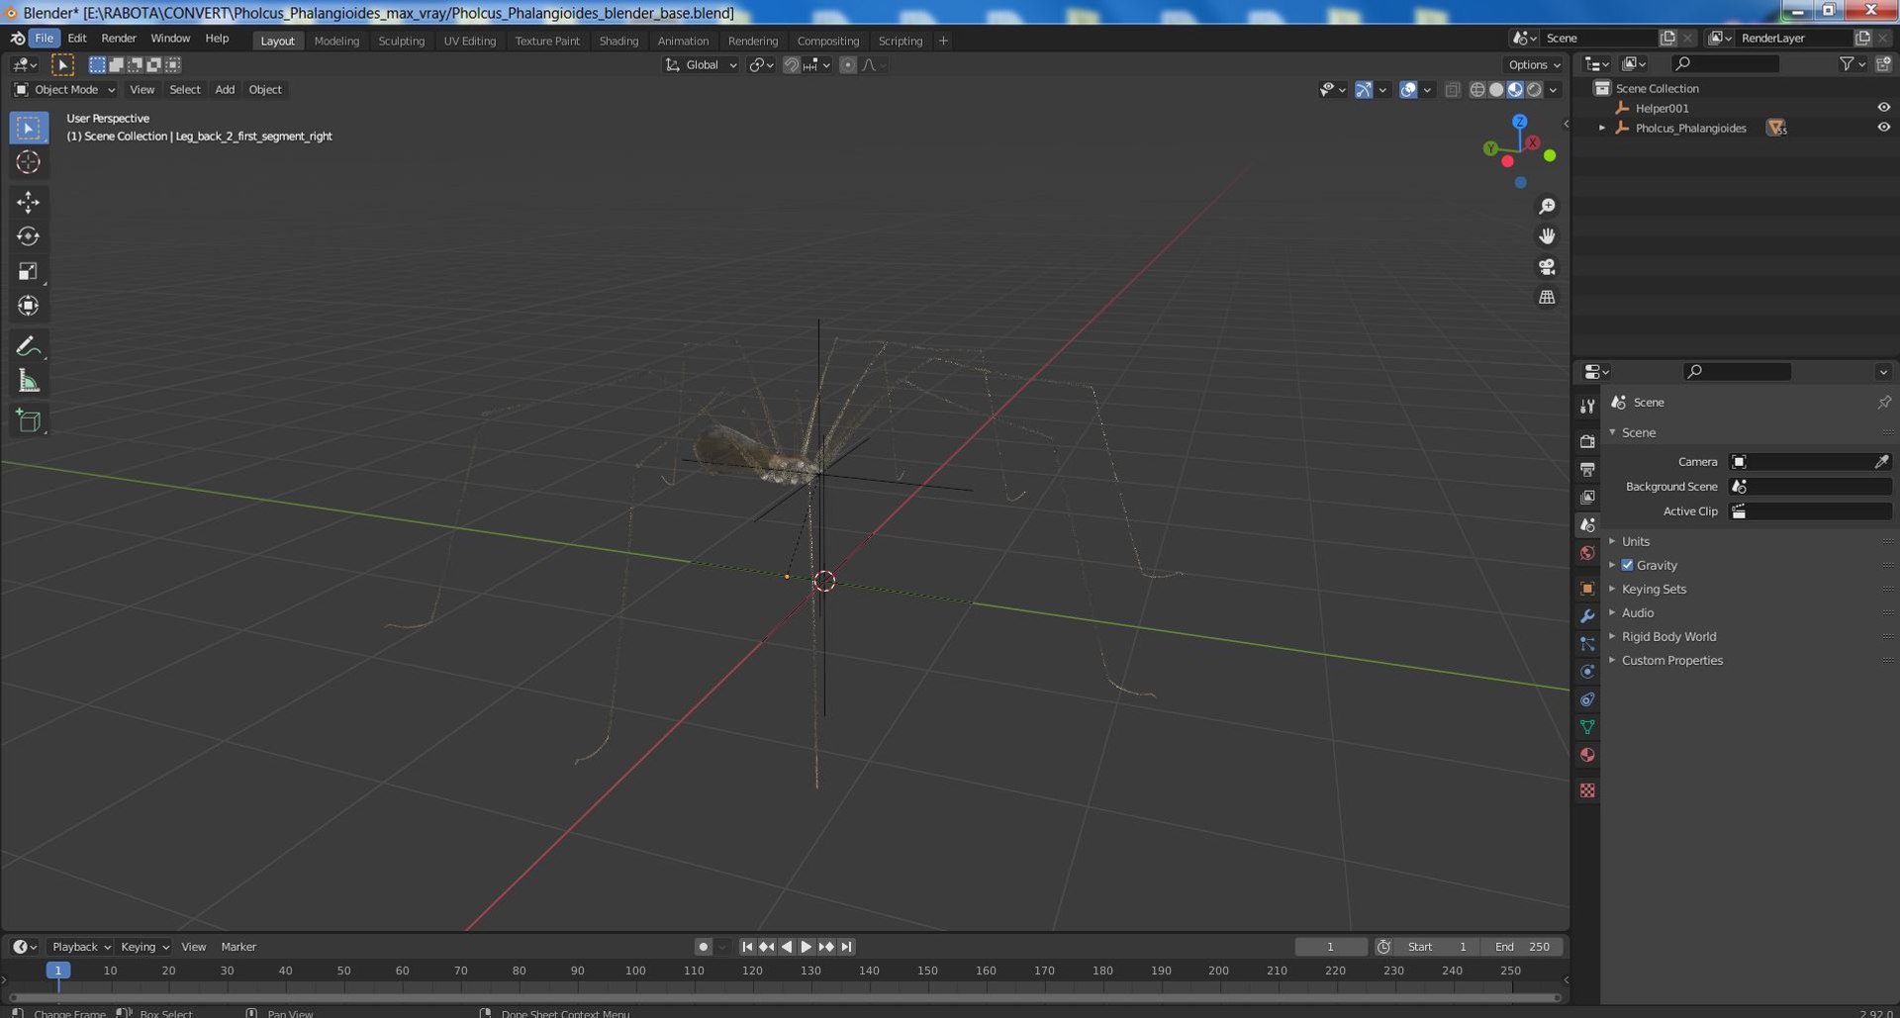Select the Annotate tool
The width and height of the screenshot is (1900, 1018).
29,346
